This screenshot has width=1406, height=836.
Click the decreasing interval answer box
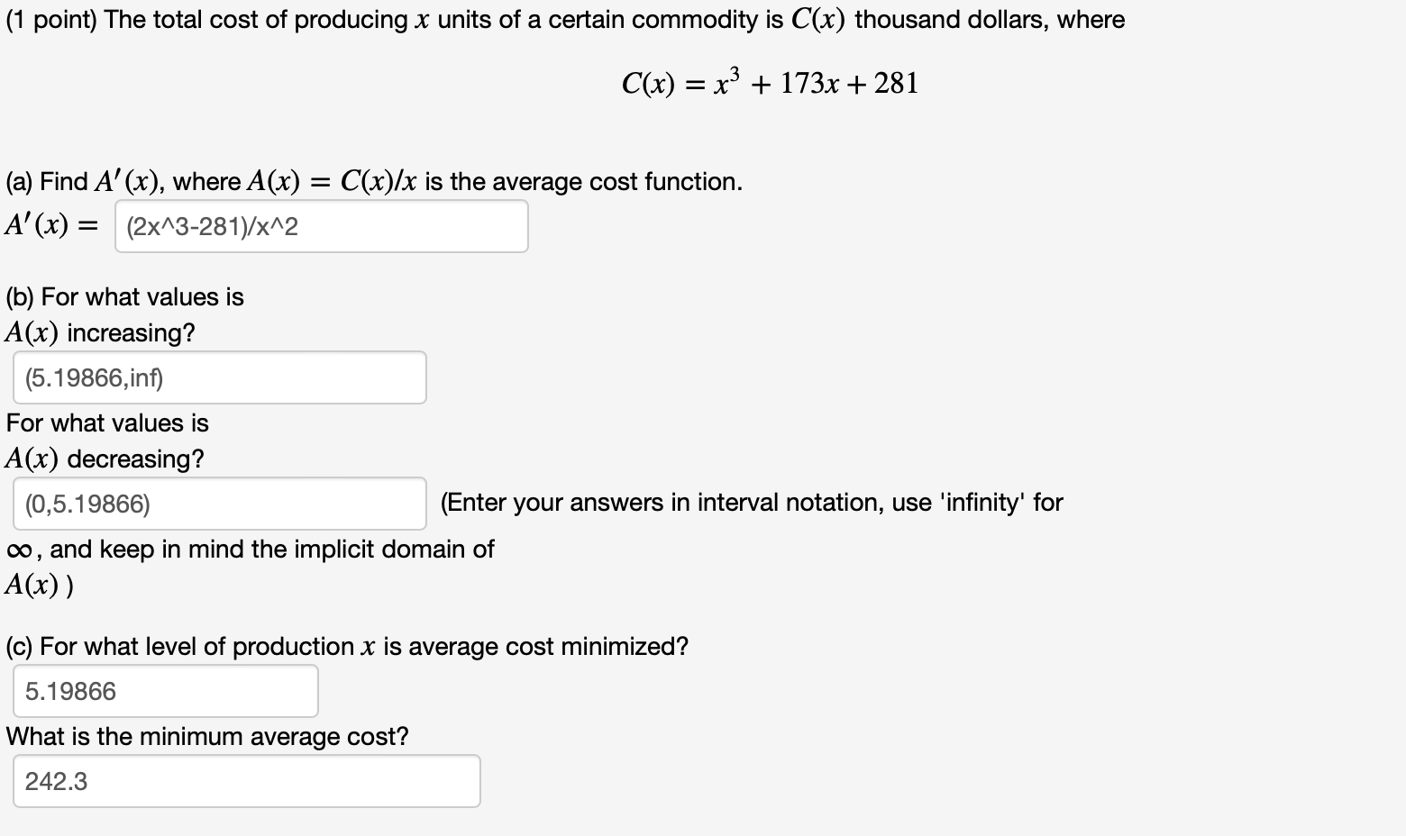pos(218,504)
